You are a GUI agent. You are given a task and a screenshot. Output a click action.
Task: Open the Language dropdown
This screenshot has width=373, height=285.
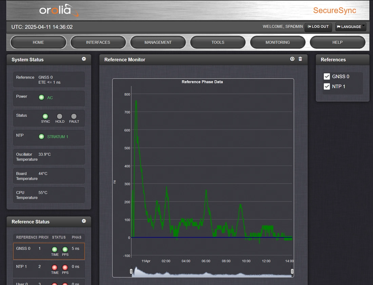tap(351, 27)
